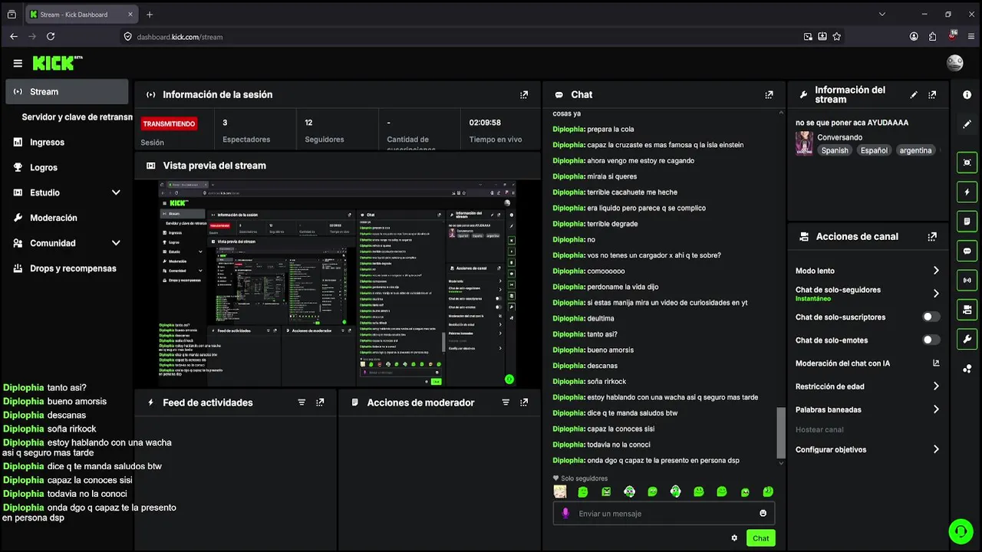Pop out the Información de la sesión panel
The image size is (982, 552).
click(x=524, y=95)
